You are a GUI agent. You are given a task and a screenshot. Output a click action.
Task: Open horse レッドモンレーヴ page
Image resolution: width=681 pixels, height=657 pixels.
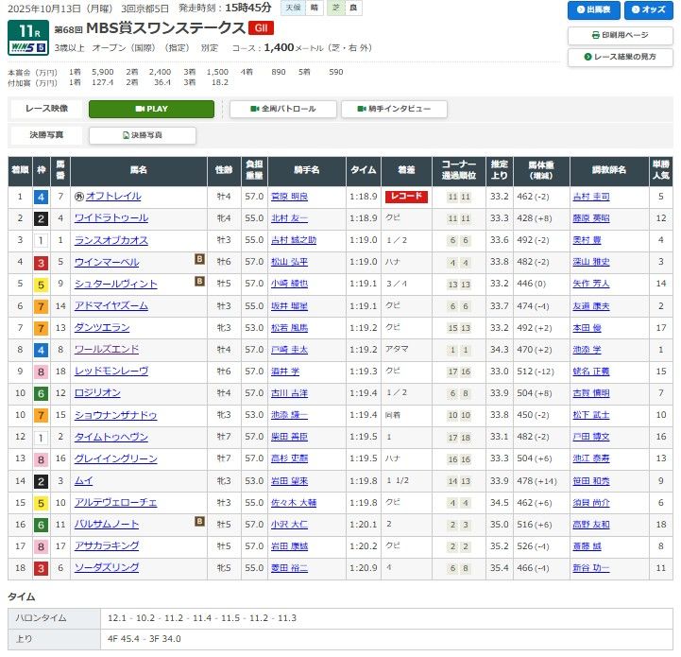(111, 372)
